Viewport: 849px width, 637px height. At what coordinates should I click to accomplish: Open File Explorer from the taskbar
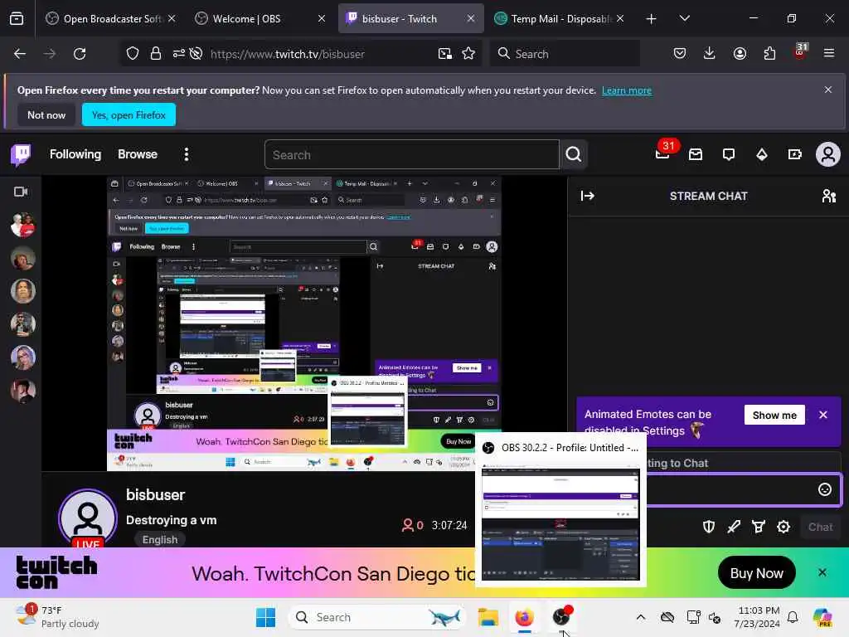488,617
